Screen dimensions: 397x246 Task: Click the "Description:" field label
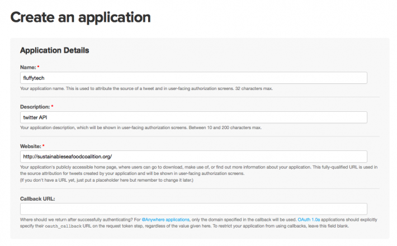(x=35, y=106)
